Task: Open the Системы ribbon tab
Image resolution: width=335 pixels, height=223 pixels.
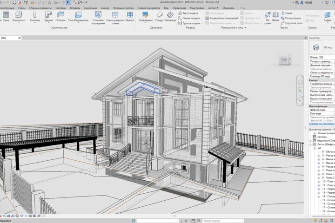Action: coord(60,8)
